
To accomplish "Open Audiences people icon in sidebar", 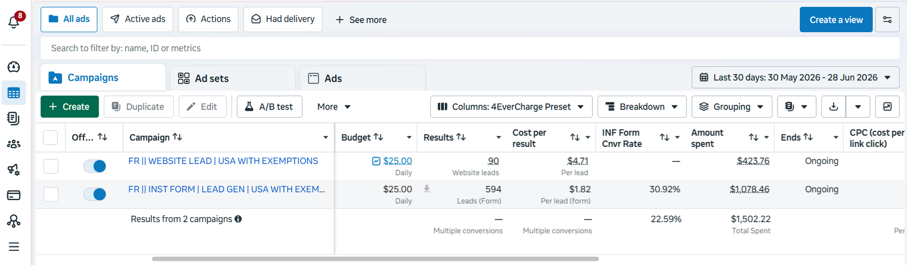I will pyautogui.click(x=14, y=144).
